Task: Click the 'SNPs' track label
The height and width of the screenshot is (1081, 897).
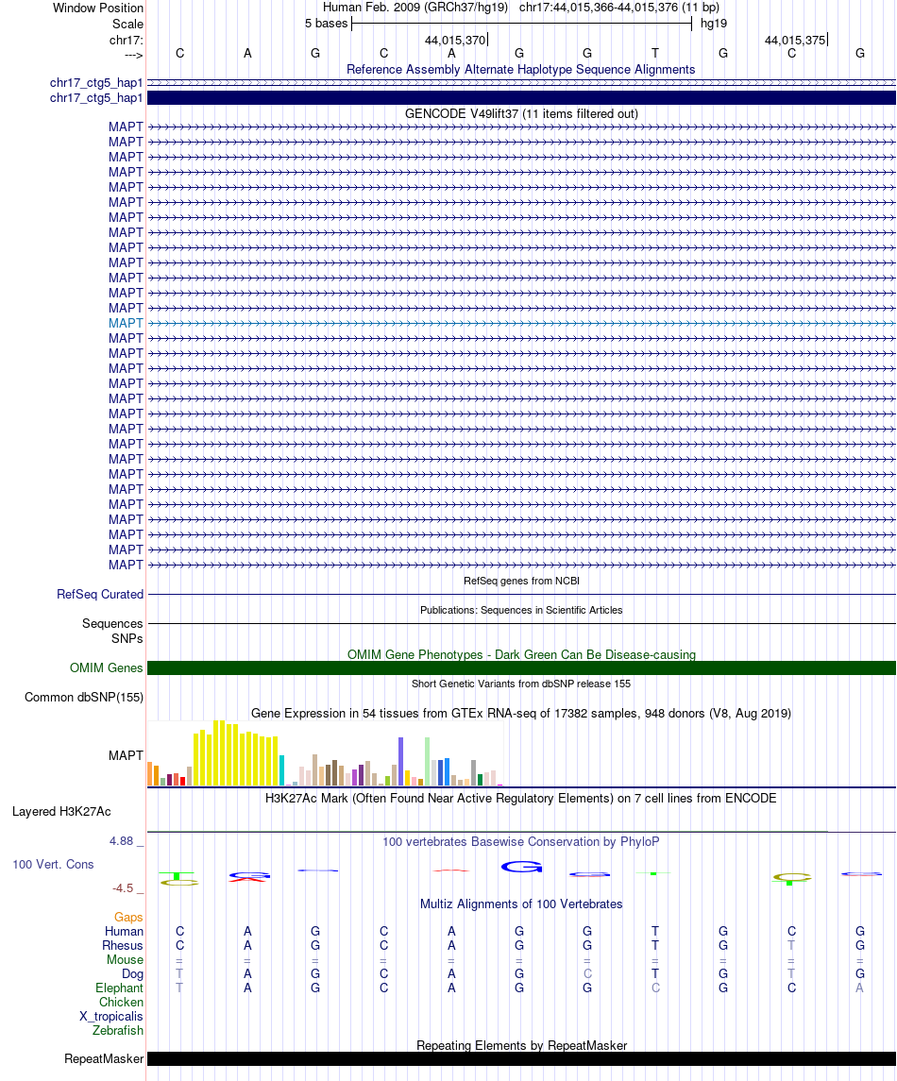Action: [x=127, y=639]
